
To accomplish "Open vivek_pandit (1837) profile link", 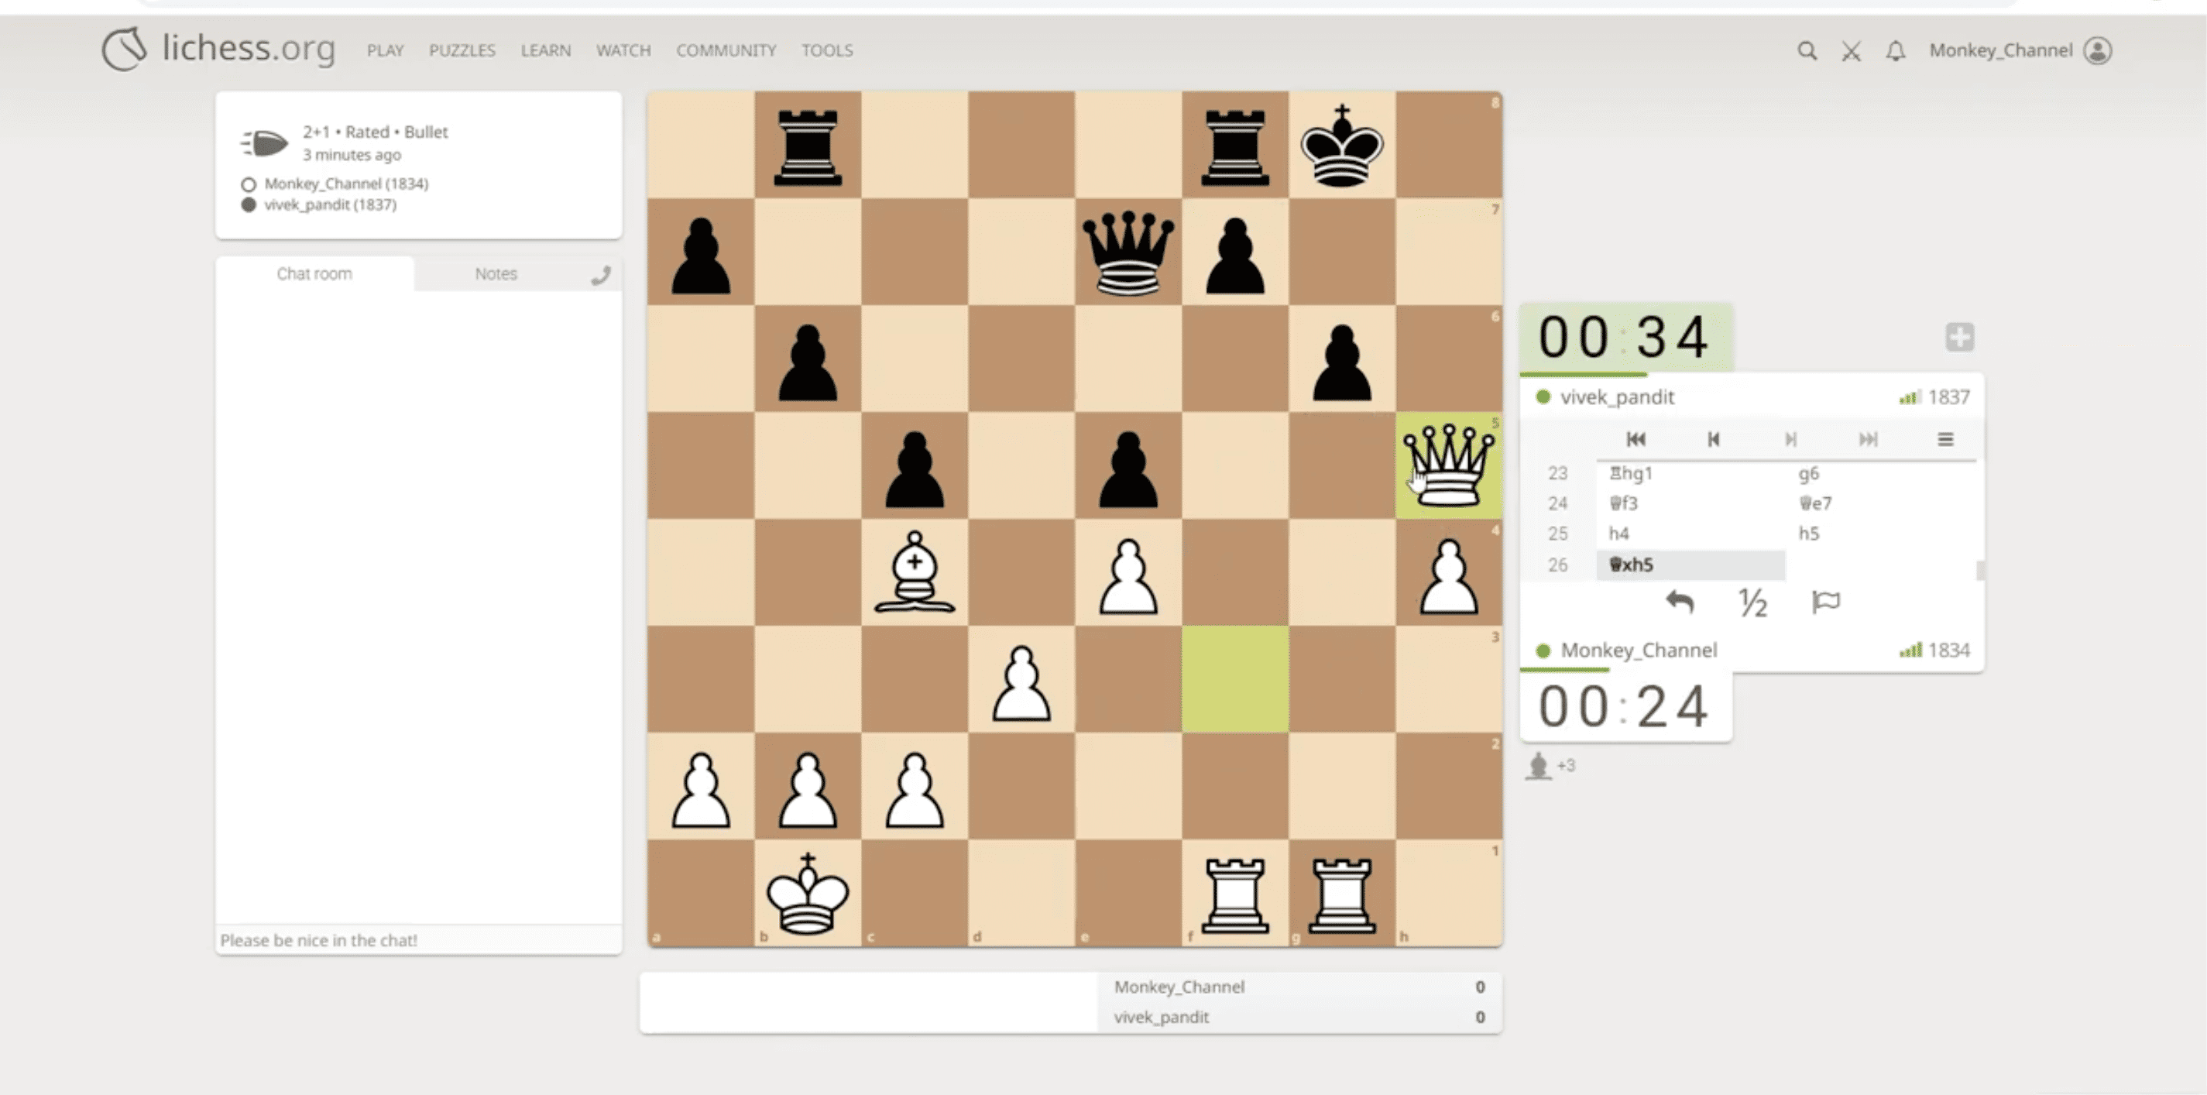I will click(x=330, y=204).
